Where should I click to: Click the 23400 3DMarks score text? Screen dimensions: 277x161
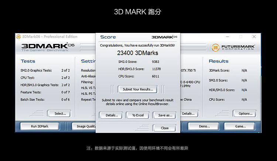[138, 53]
